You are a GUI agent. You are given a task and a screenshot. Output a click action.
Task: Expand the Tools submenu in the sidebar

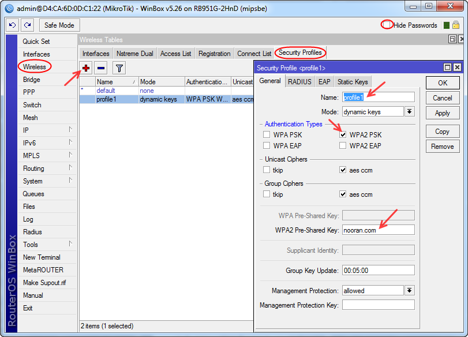[x=70, y=244]
